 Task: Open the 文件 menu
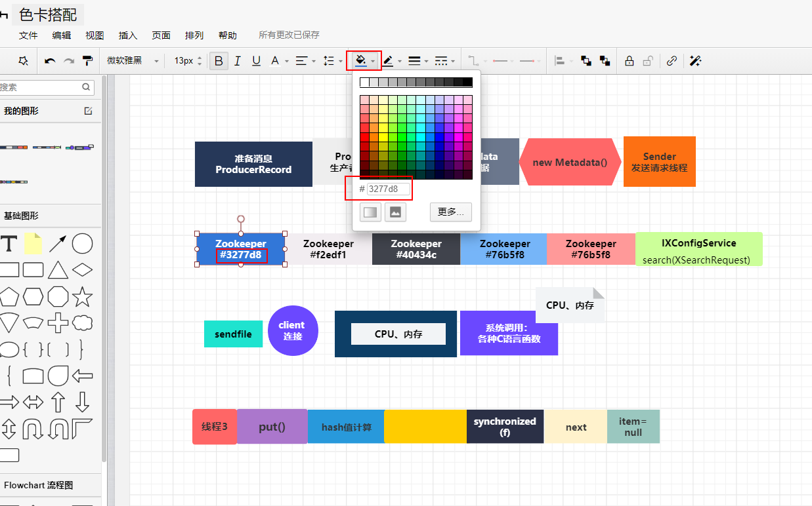[x=28, y=35]
